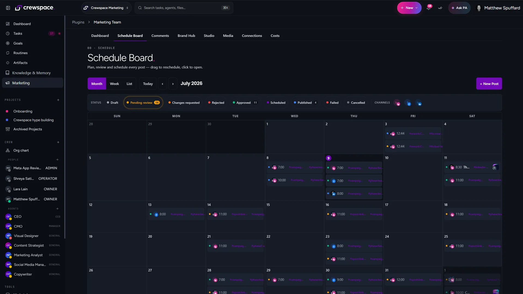The height and width of the screenshot is (294, 523).
Task: Select the Month view button
Action: (x=97, y=84)
